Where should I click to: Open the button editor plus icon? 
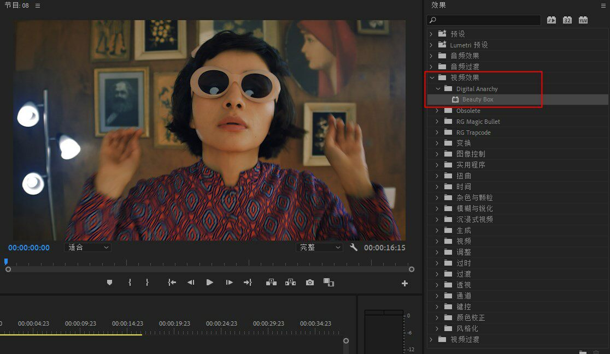[x=404, y=283]
